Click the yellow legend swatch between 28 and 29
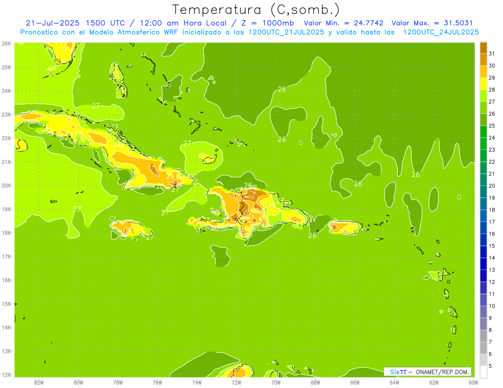This screenshot has height=388, width=503. (x=483, y=84)
